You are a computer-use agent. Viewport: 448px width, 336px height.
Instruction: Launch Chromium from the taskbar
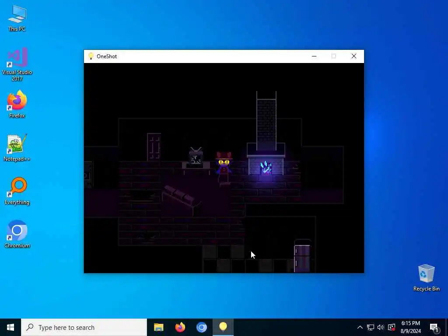click(201, 327)
